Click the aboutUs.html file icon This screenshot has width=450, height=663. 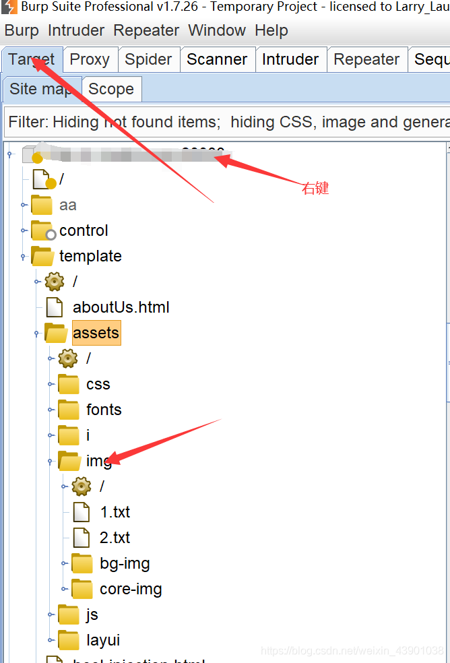pos(54,307)
